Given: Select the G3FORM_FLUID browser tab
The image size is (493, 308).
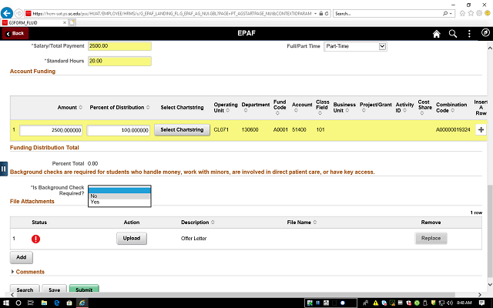Looking at the screenshot, I should coord(34,22).
